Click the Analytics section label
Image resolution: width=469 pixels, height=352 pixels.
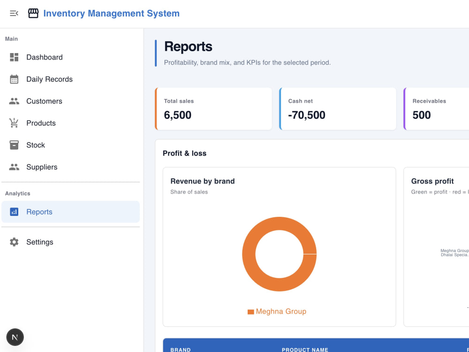[18, 193]
